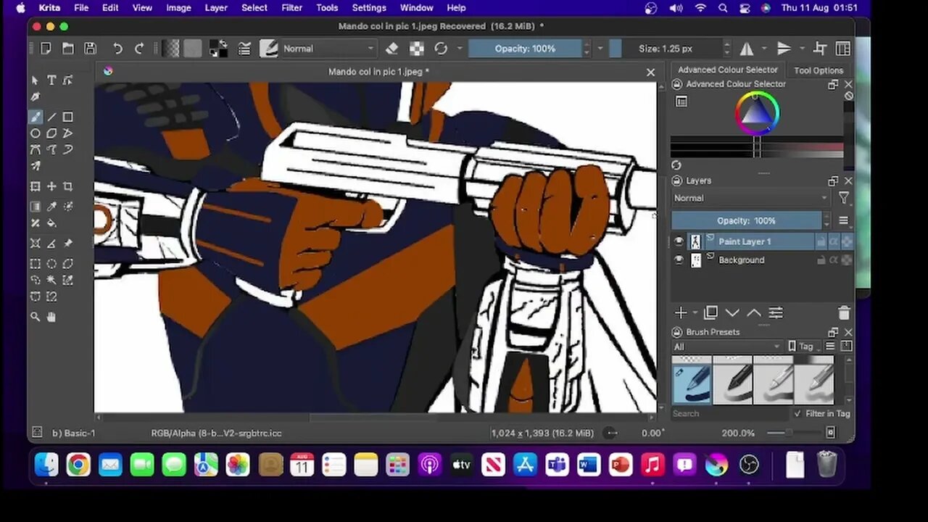
Task: Select the Pan hand tool
Action: click(x=51, y=316)
